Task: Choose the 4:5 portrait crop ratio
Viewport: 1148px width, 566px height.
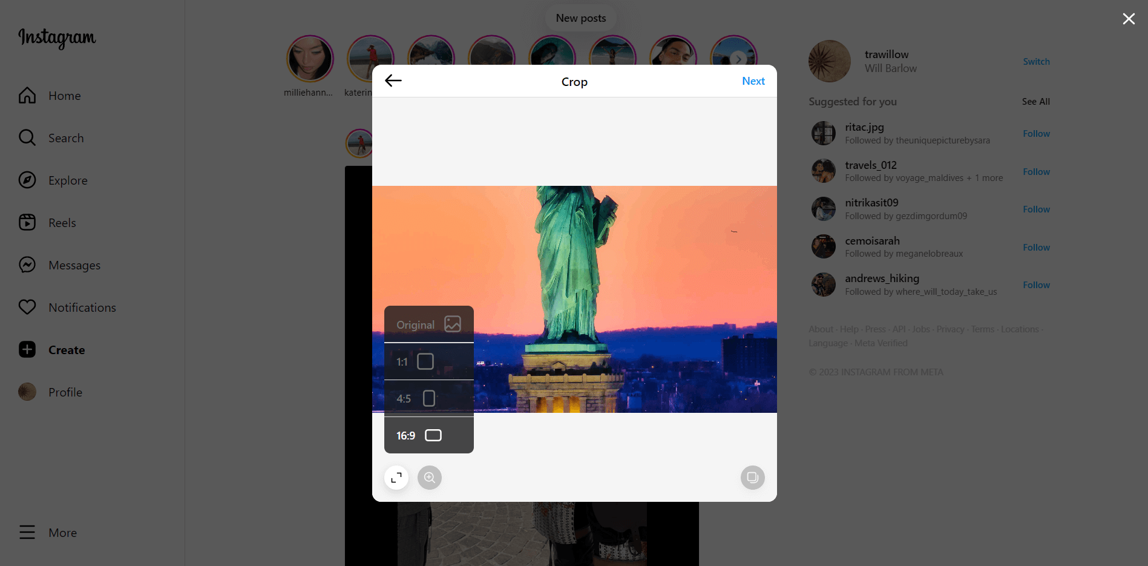Action: (429, 398)
